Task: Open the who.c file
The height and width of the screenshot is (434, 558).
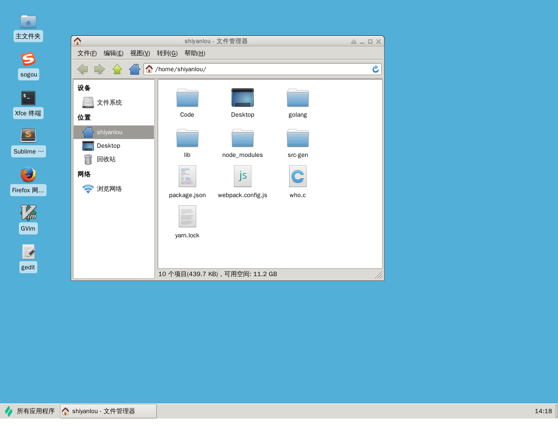Action: (297, 176)
